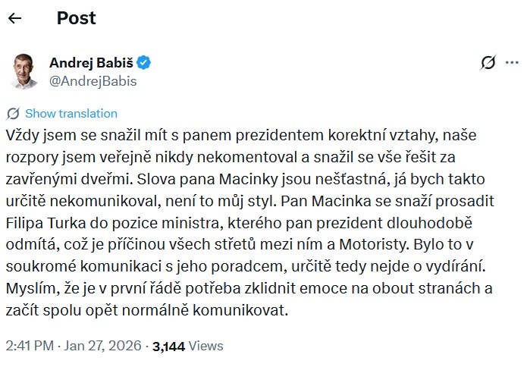The height and width of the screenshot is (389, 527).
Task: Click the 2:41 PM timestamp
Action: pos(29,346)
